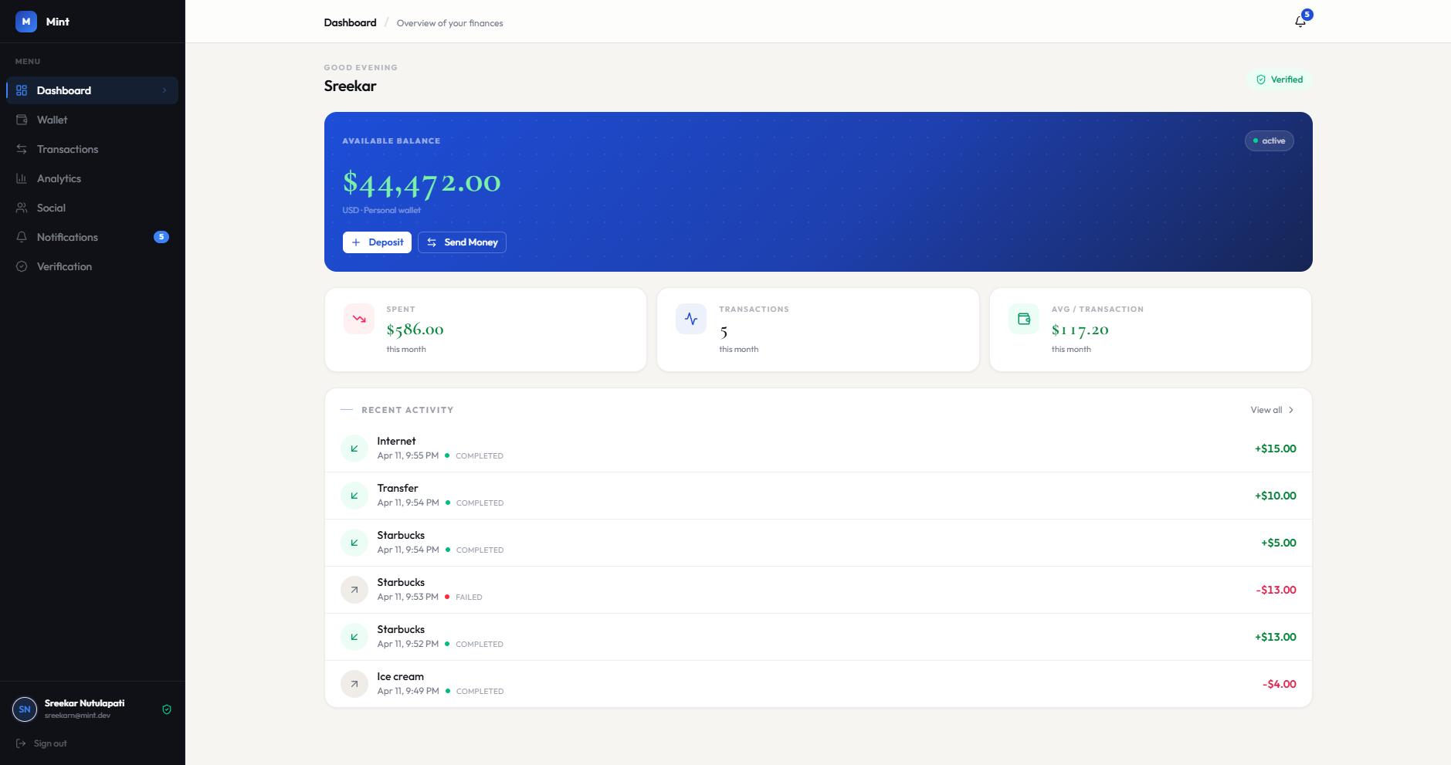Click the $117.20 average transaction value
Viewport: 1451px width, 765px height.
[1080, 330]
